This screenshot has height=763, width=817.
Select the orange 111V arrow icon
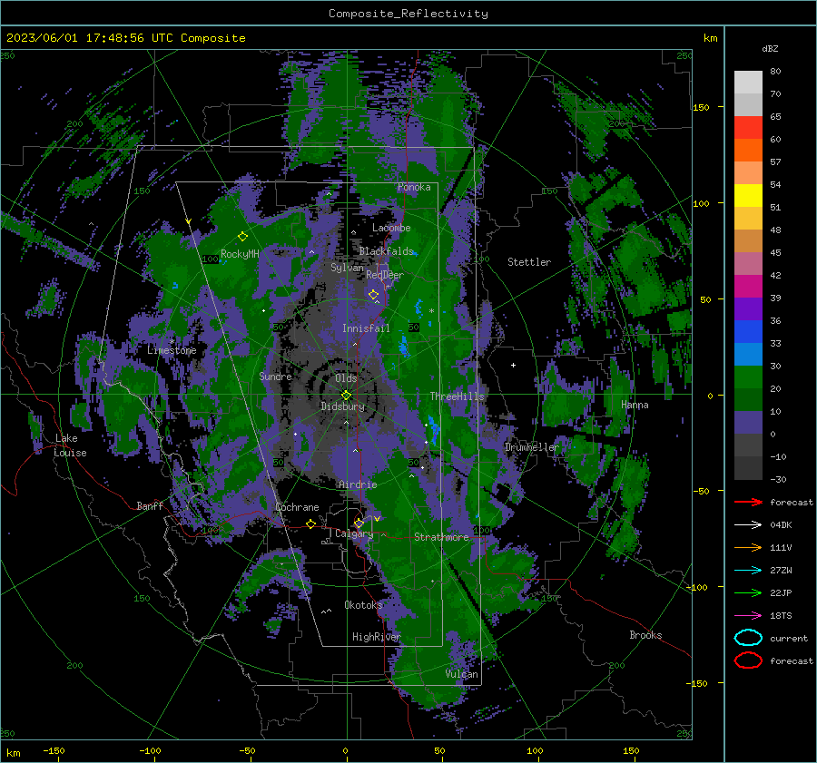click(748, 547)
